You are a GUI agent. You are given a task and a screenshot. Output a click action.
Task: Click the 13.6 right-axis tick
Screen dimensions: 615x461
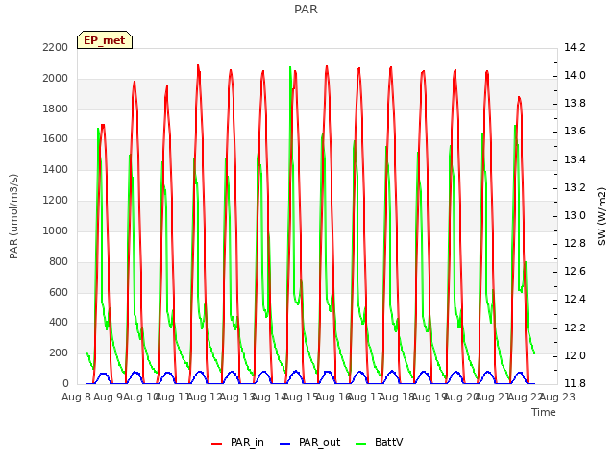(x=575, y=132)
